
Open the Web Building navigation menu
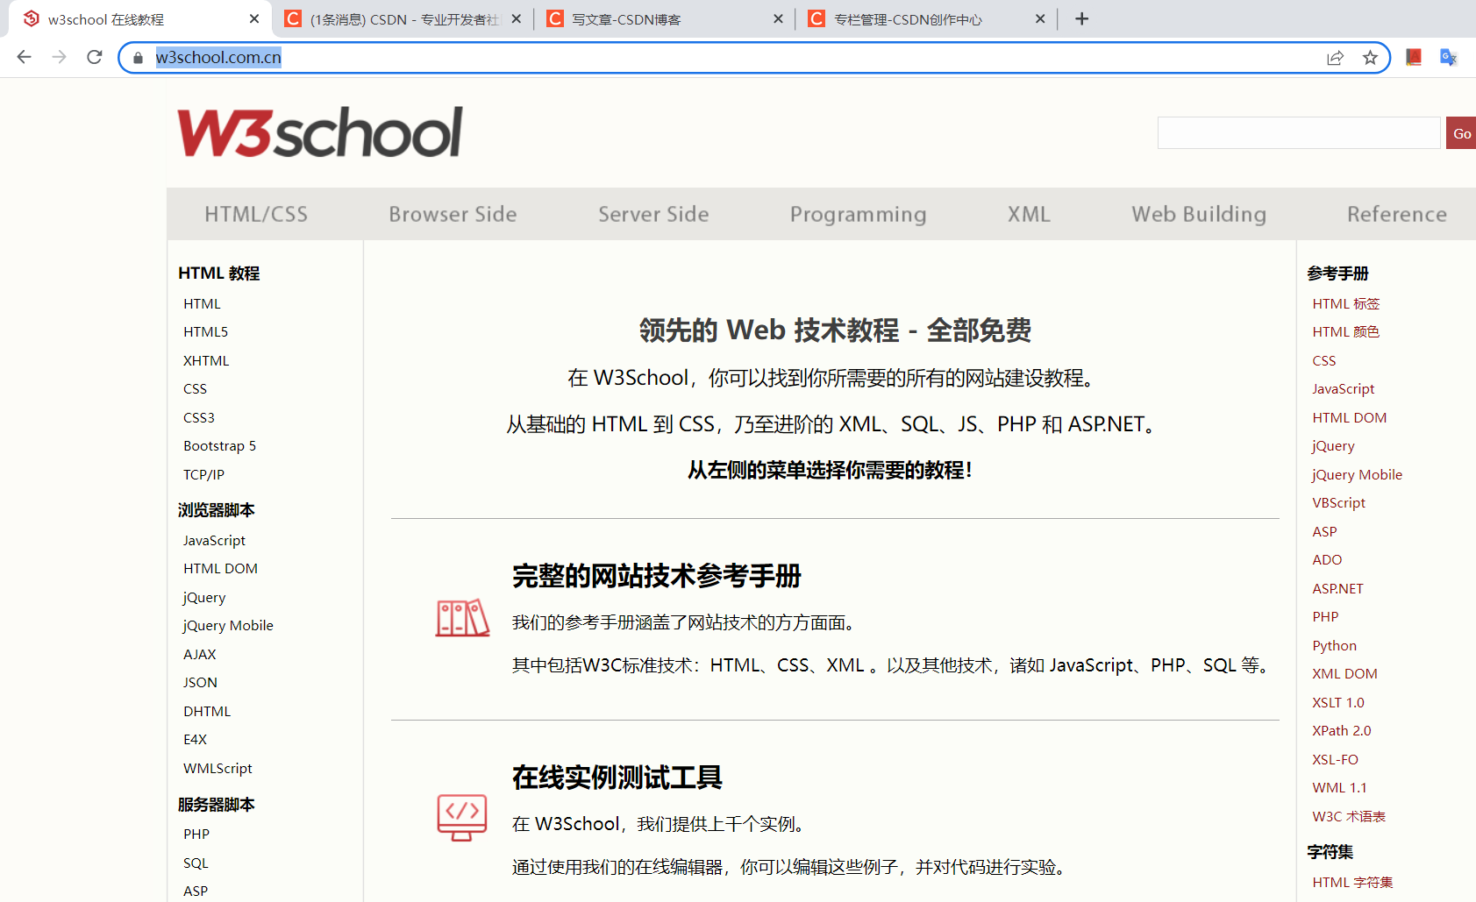tap(1199, 214)
